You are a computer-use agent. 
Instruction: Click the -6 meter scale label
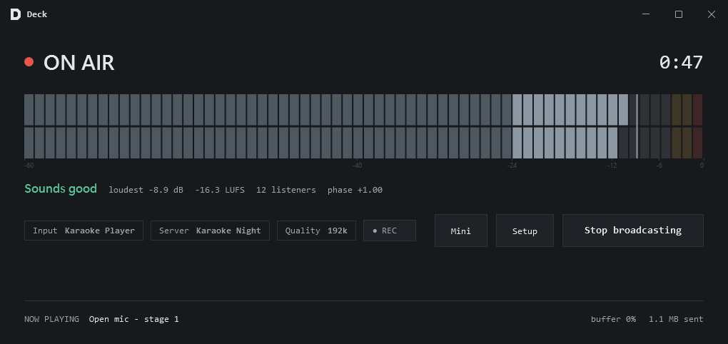pyautogui.click(x=659, y=166)
